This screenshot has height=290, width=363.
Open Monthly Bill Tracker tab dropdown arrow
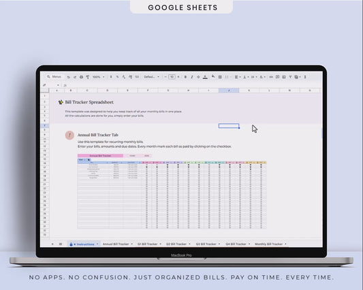tap(285, 244)
